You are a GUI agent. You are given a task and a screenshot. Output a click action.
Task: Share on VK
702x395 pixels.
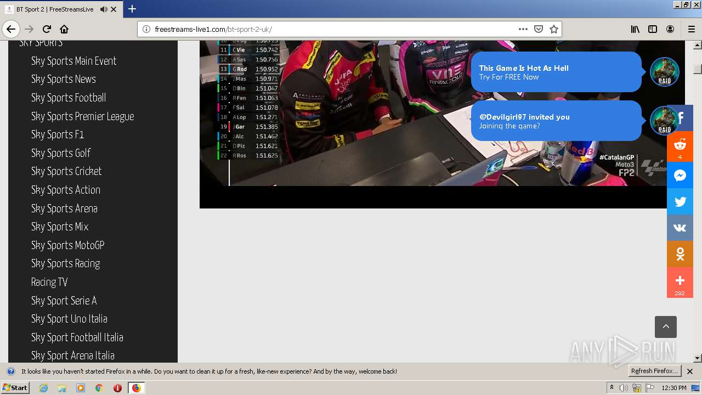click(x=680, y=228)
